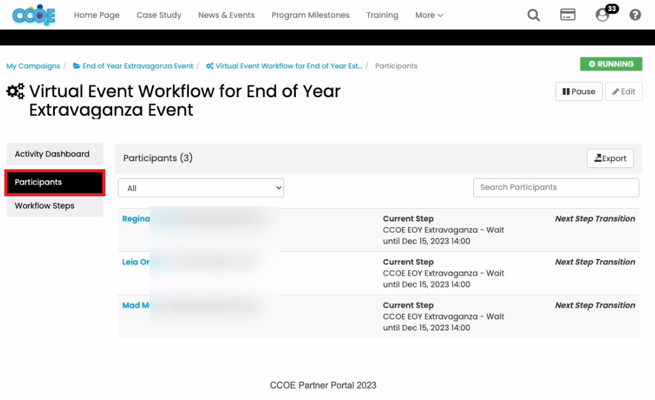This screenshot has height=400, width=655.
Task: Open Workflow Steps tab
Action: click(x=55, y=206)
